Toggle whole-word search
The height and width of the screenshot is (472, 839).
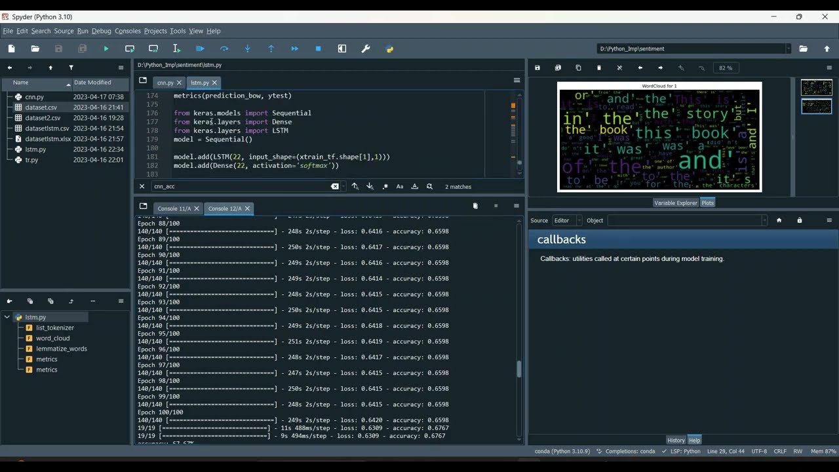414,186
